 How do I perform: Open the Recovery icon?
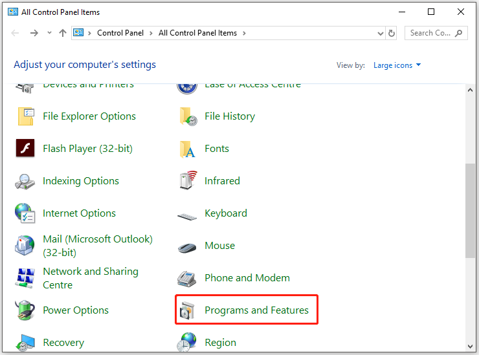click(25, 343)
